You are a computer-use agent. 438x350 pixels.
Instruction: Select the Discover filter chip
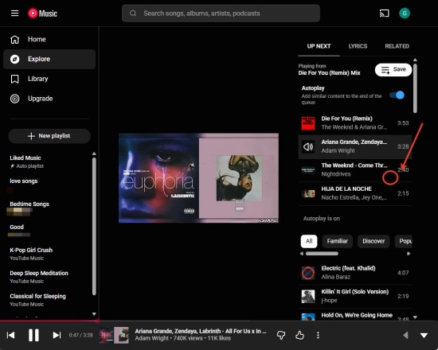click(373, 242)
